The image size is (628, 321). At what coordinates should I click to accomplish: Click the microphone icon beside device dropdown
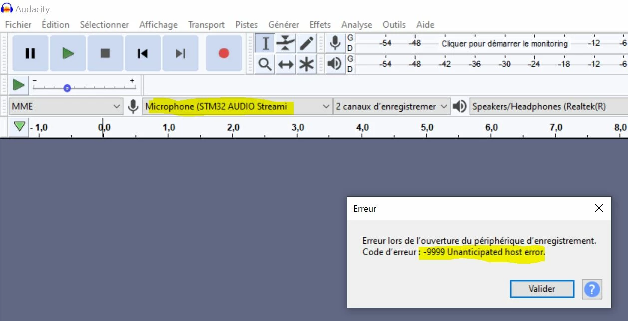tap(133, 106)
